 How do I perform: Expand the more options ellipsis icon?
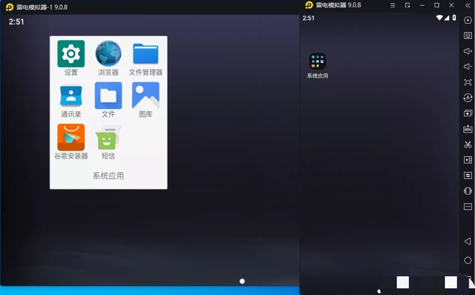[x=468, y=207]
